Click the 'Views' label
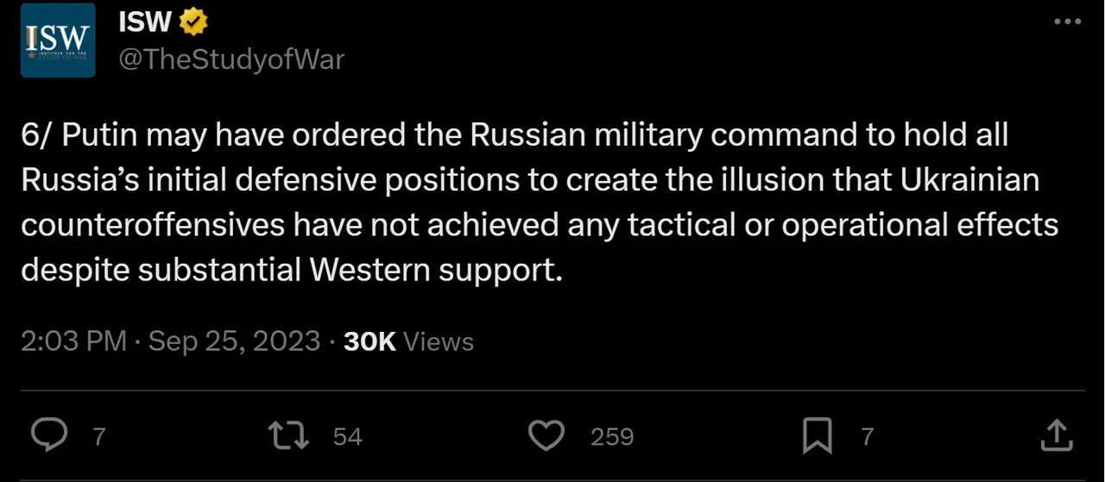Viewport: 1105px width, 482px height. point(439,341)
